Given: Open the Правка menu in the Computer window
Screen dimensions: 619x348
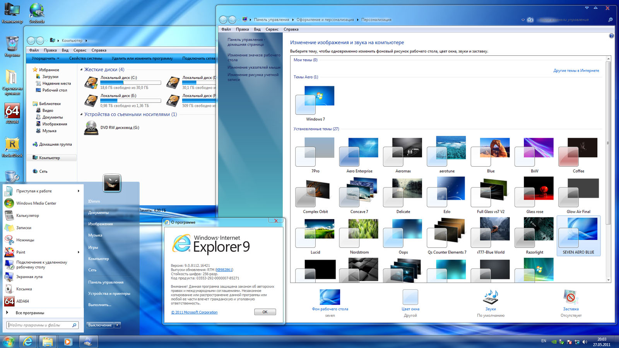Looking at the screenshot, I should pyautogui.click(x=50, y=50).
